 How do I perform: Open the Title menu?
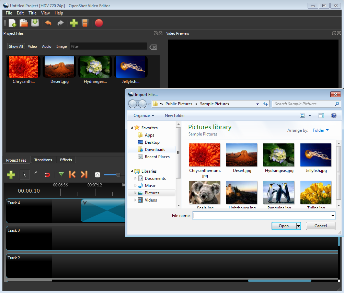click(x=32, y=13)
